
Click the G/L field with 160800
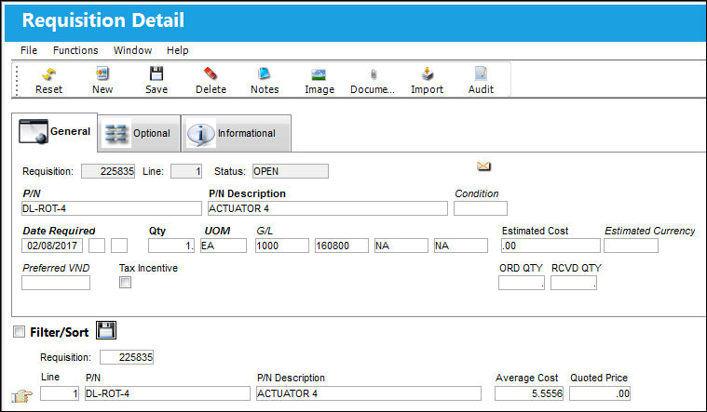(341, 246)
